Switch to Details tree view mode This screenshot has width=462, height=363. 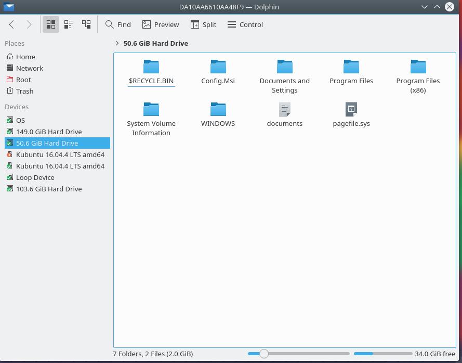click(86, 24)
